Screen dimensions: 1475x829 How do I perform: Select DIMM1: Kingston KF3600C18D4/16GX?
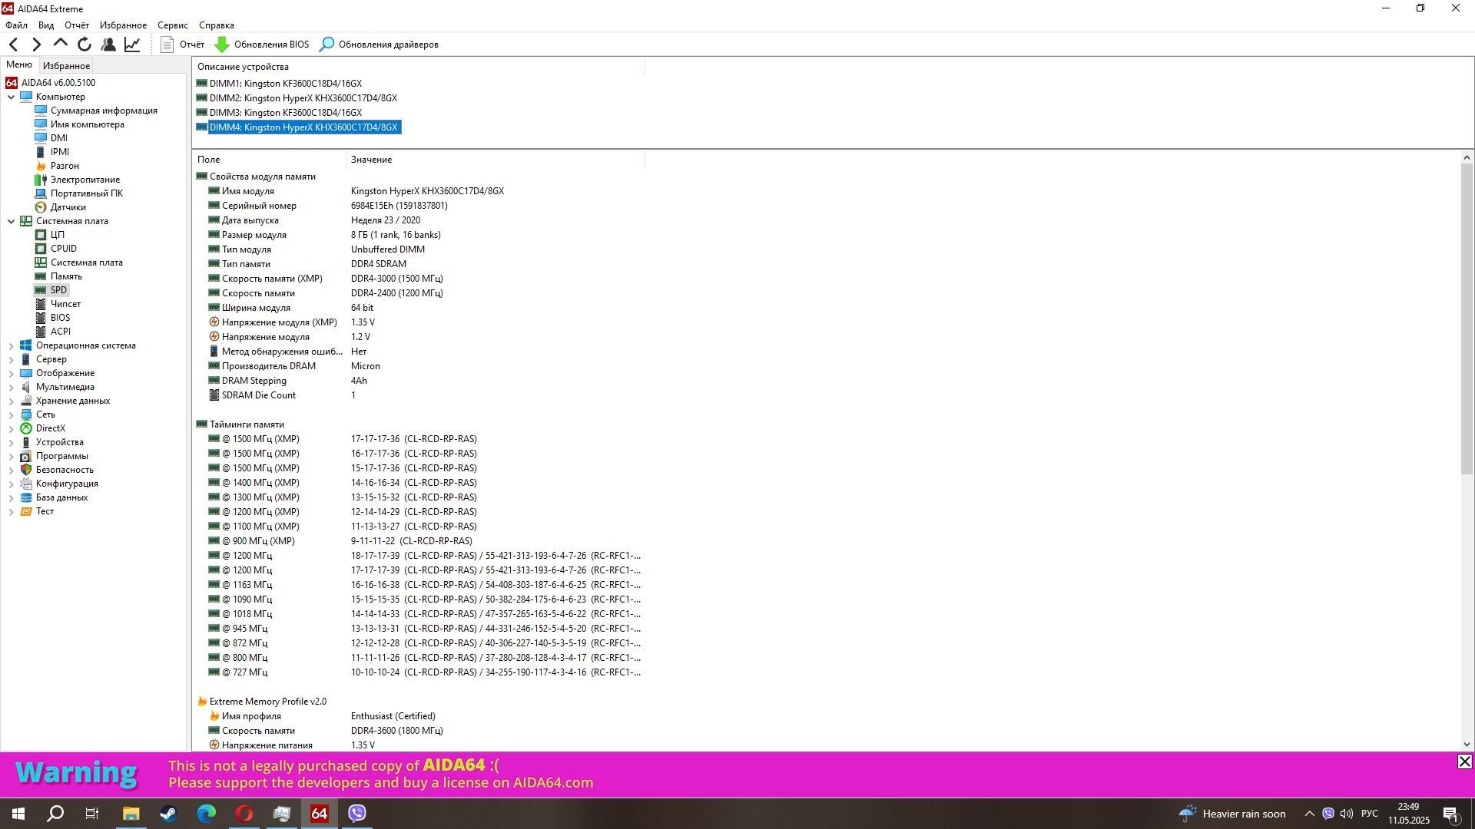click(x=285, y=84)
